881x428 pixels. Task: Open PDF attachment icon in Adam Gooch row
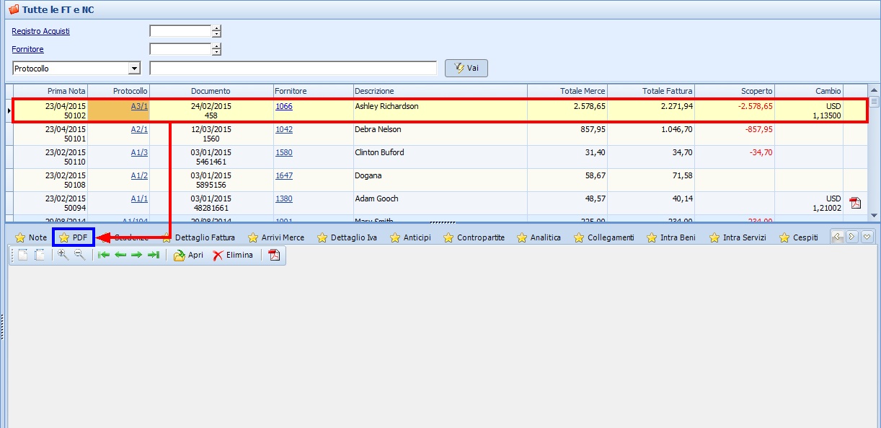point(856,203)
